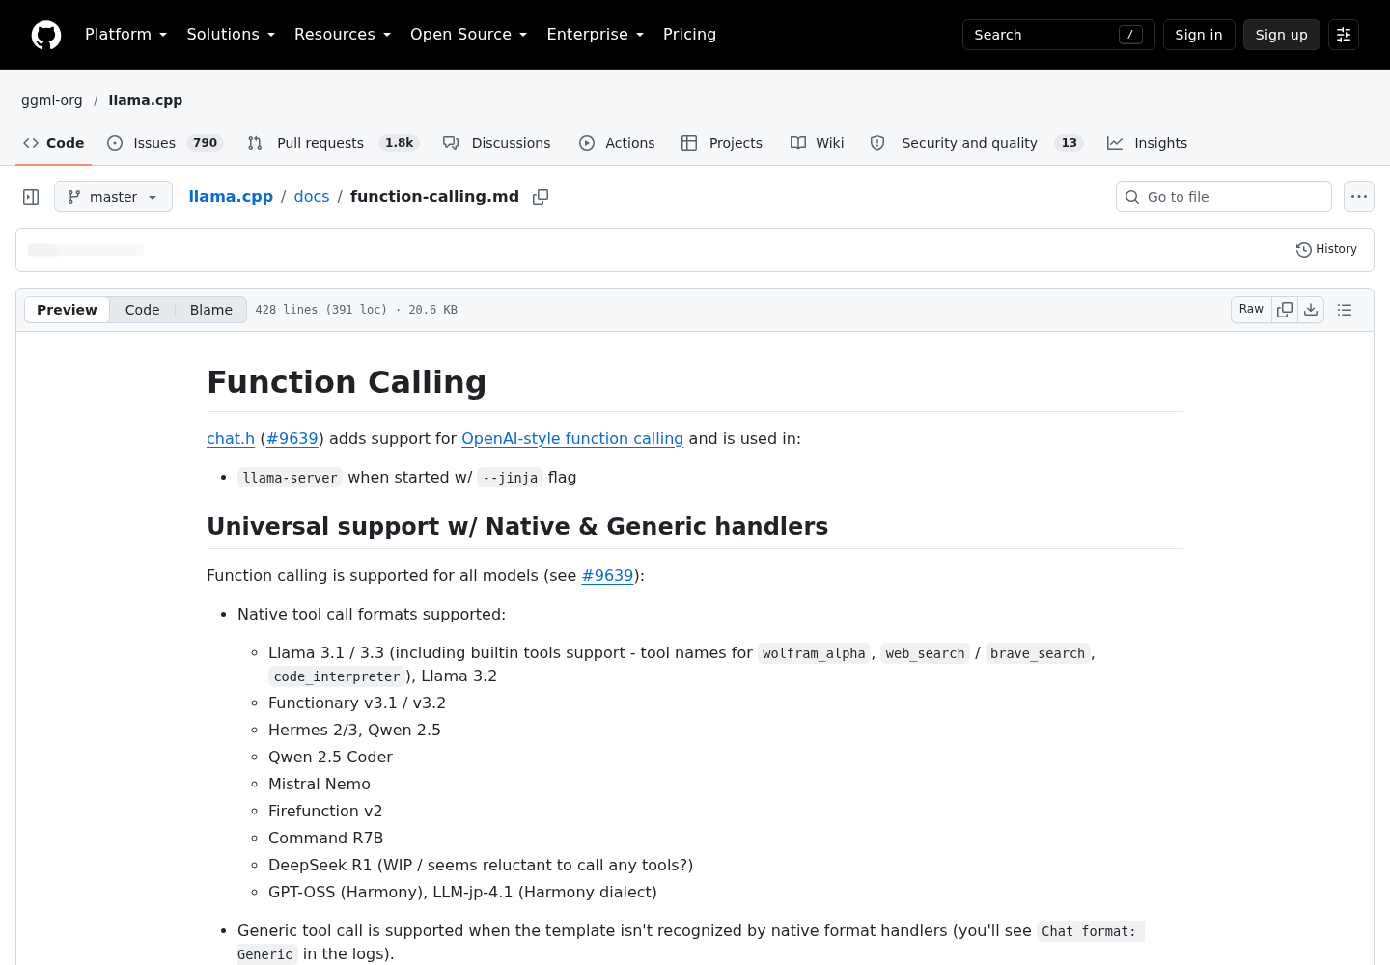Image resolution: width=1390 pixels, height=965 pixels.
Task: Expand the Platform menu
Action: pyautogui.click(x=125, y=35)
